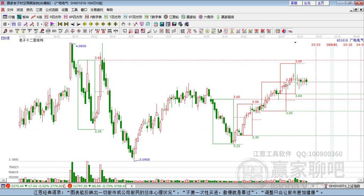This screenshot has height=196, width=364.
Task: Open the calendar icon tool
Action: pos(156,24)
